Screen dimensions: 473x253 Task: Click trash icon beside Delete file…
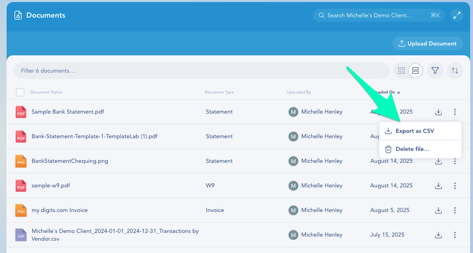point(388,149)
